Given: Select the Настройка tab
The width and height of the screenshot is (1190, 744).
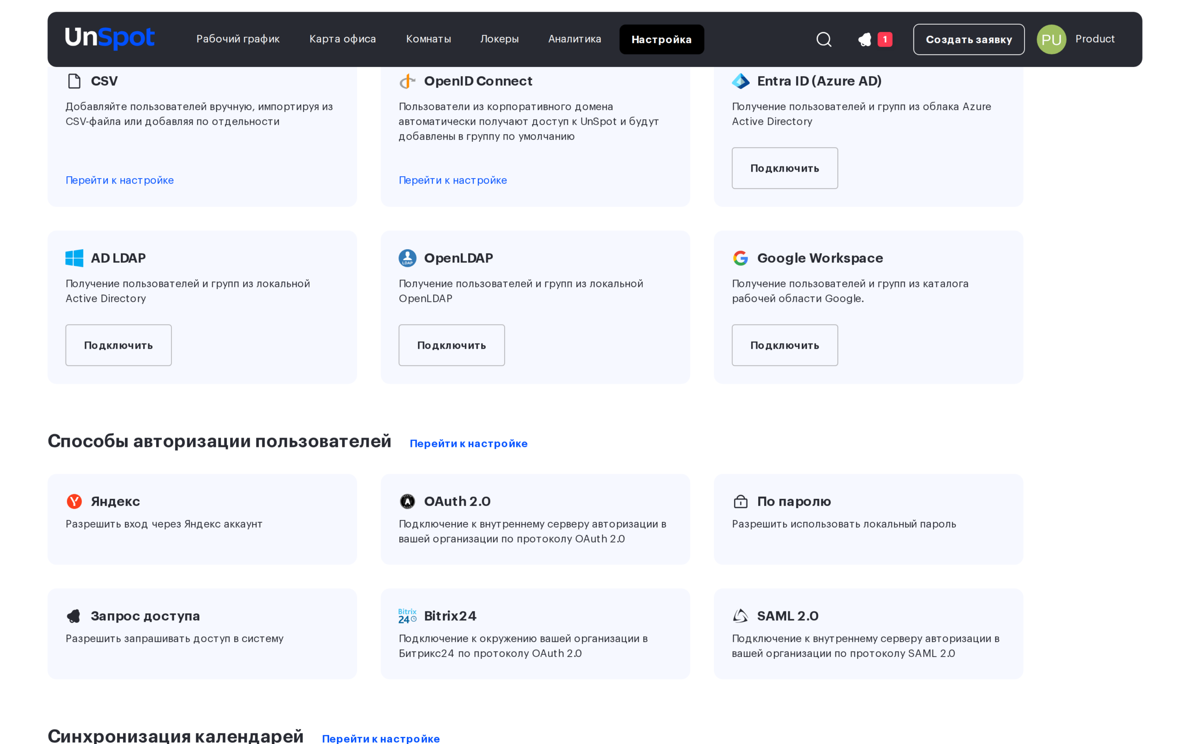Looking at the screenshot, I should point(661,40).
